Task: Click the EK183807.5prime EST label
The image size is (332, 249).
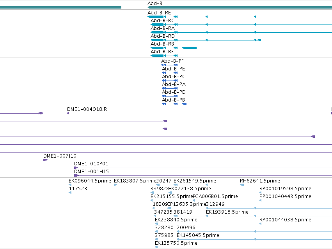Action: tap(135, 181)
